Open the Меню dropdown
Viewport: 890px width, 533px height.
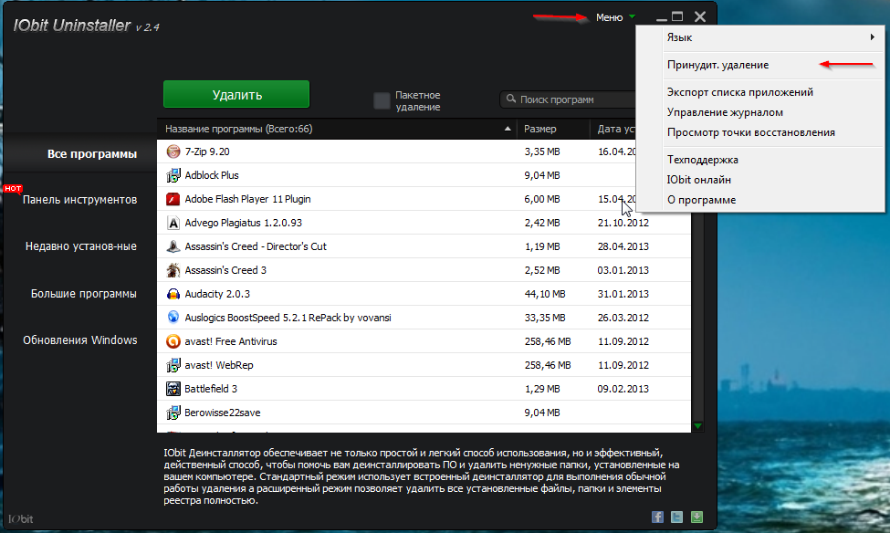pyautogui.click(x=615, y=17)
